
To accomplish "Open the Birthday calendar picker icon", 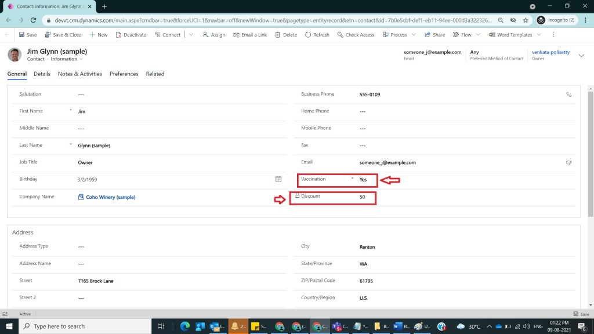I will point(278,179).
